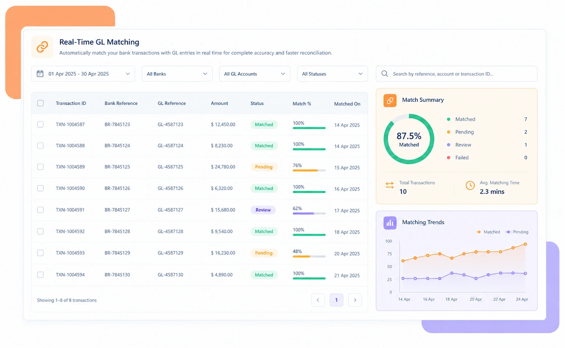Click the Avg. Matching Time clock icon
Screen dimensions: 565x348
[x=470, y=185]
